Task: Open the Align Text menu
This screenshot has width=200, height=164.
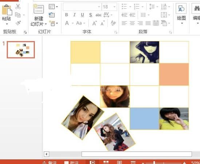Action: [165, 15]
